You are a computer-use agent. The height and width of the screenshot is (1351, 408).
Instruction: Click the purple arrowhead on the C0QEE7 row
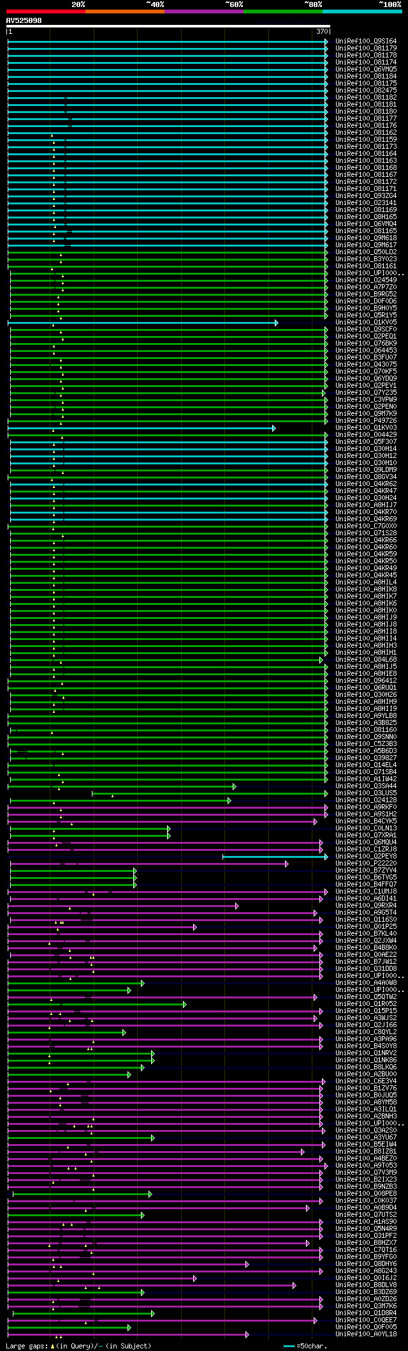click(x=315, y=1320)
